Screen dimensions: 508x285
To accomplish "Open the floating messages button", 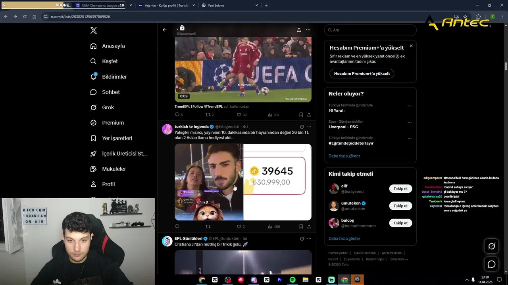I will [x=491, y=264].
